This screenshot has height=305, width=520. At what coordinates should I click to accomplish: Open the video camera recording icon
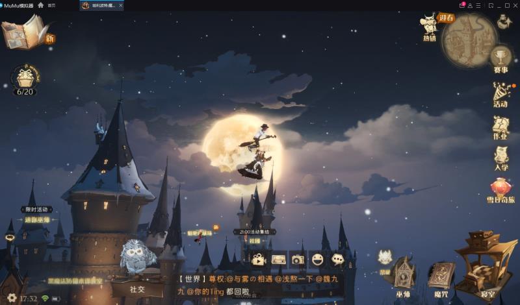pyautogui.click(x=259, y=260)
